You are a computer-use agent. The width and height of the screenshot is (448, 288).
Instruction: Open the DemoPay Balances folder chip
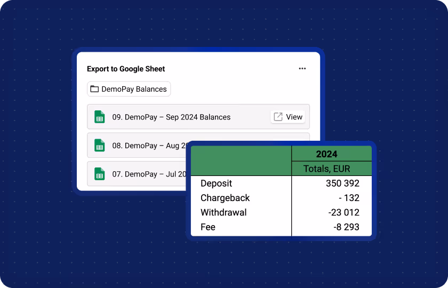(x=129, y=89)
